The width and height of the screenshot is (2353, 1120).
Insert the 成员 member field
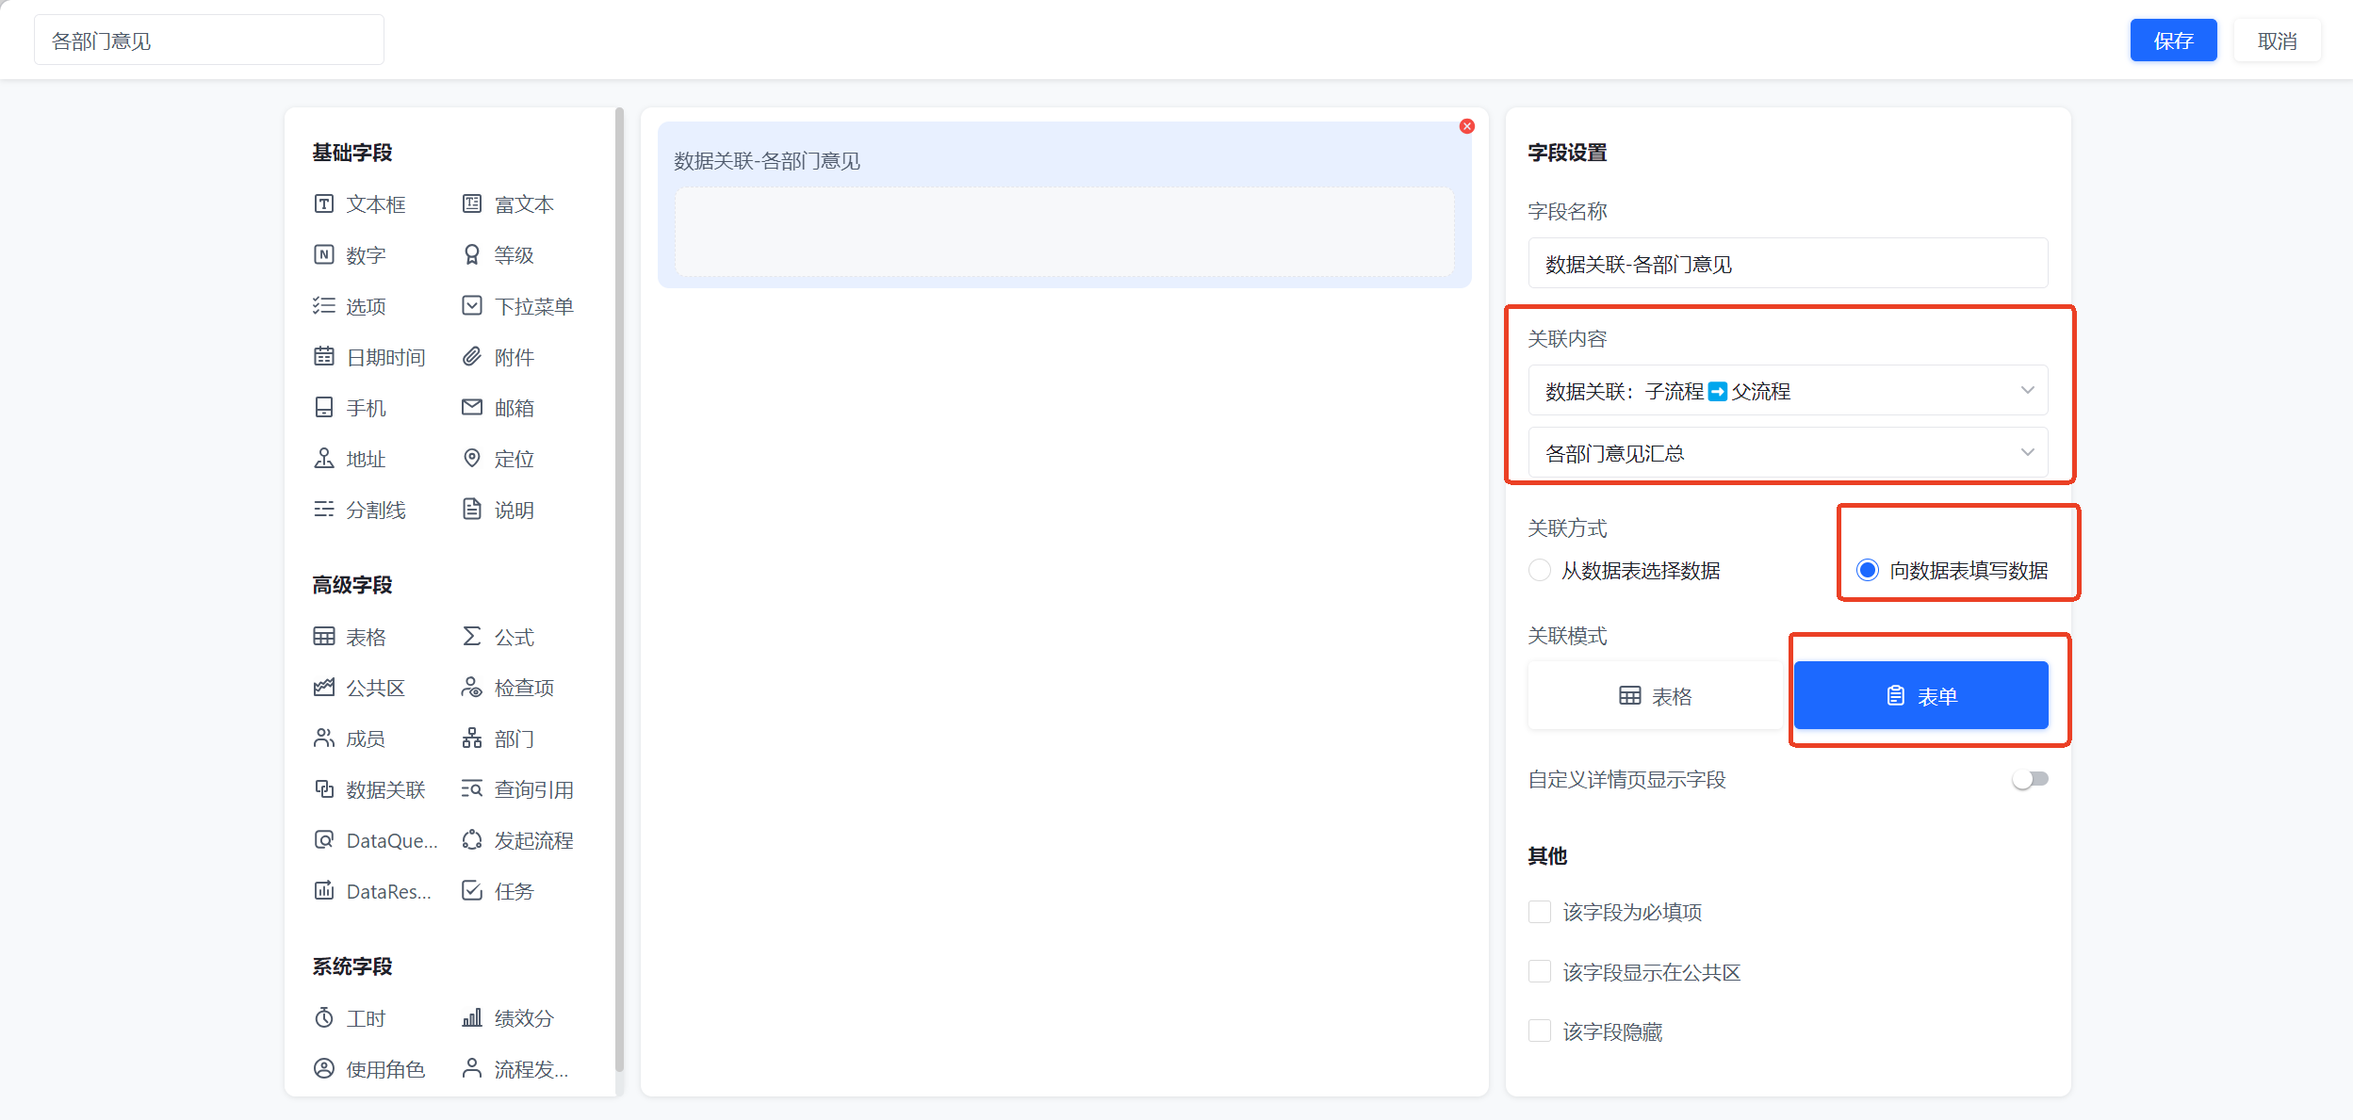pyautogui.click(x=350, y=738)
